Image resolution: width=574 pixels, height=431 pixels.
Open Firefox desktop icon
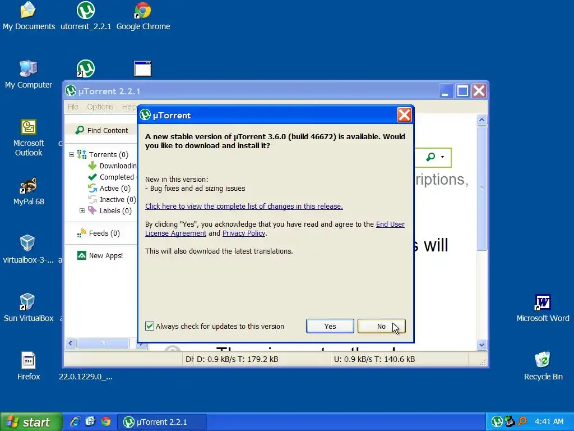point(29,366)
